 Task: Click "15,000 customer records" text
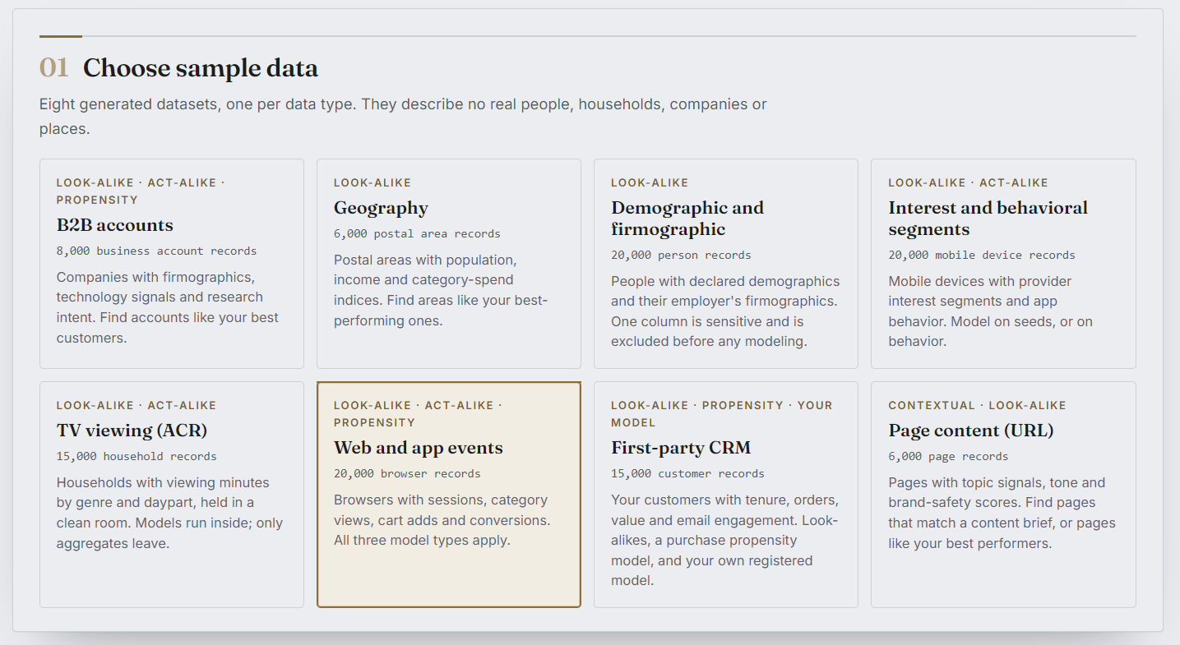tap(687, 474)
